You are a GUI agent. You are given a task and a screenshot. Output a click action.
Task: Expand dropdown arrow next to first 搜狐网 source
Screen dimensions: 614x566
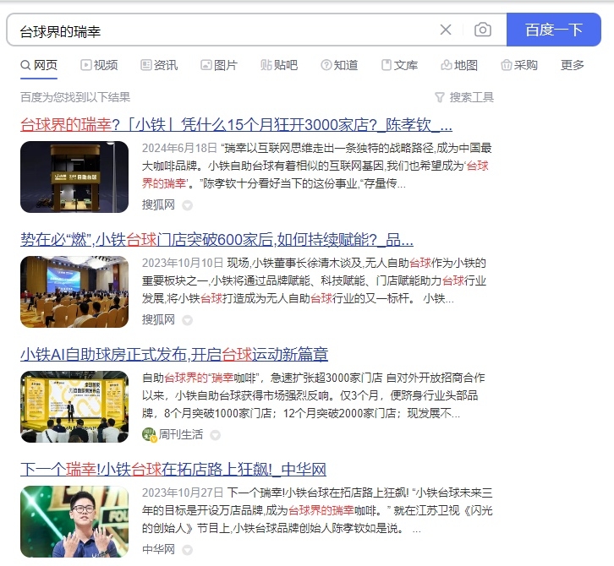pos(188,204)
